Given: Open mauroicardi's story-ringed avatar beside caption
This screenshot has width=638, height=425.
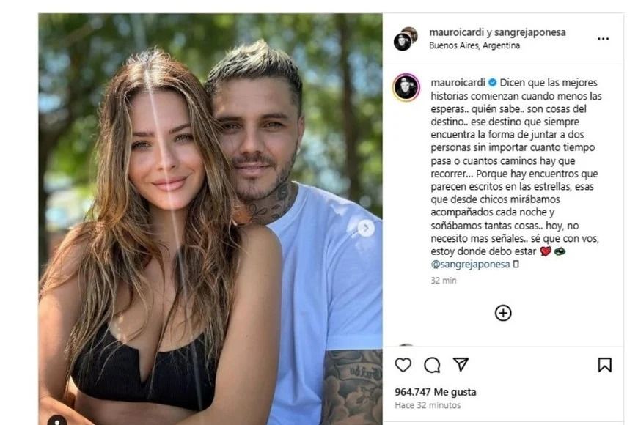Looking at the screenshot, I should coord(406,87).
